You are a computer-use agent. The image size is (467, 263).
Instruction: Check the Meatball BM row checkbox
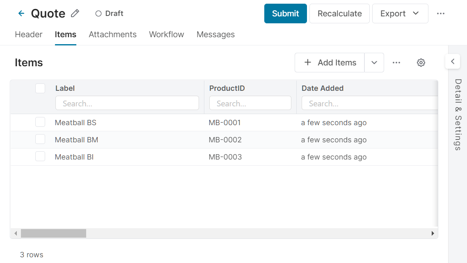tap(40, 139)
